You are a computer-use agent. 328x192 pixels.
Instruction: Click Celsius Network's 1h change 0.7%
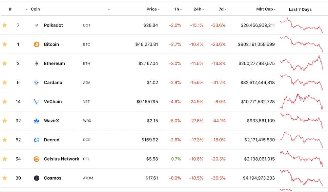click(x=176, y=159)
